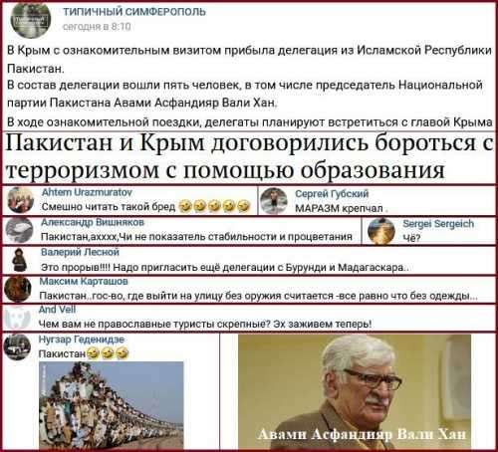Open And Vell's avatar
The image size is (498, 452).
[x=17, y=318]
